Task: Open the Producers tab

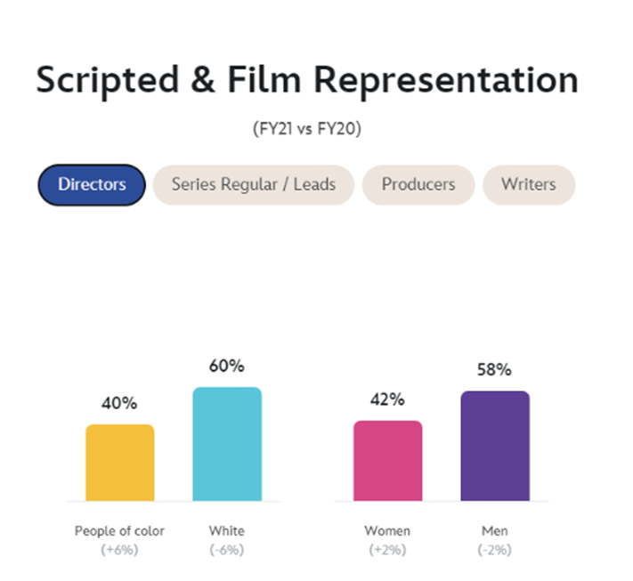Action: pyautogui.click(x=418, y=185)
